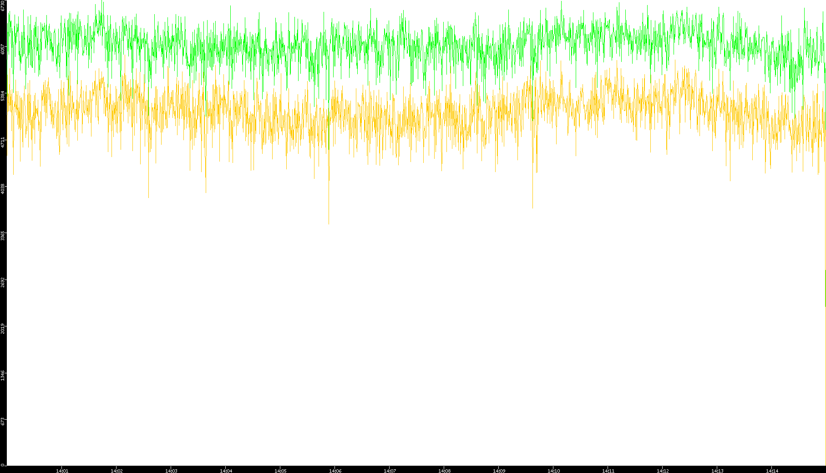Click the 4038 value axis label
Viewport: 826px width, 473px height.
[3, 188]
